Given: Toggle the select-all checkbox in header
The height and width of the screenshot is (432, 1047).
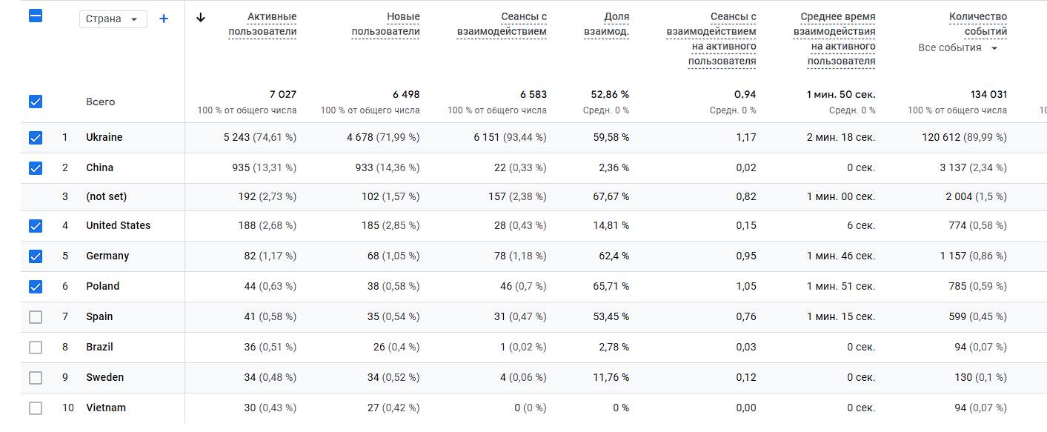Looking at the screenshot, I should 36,15.
